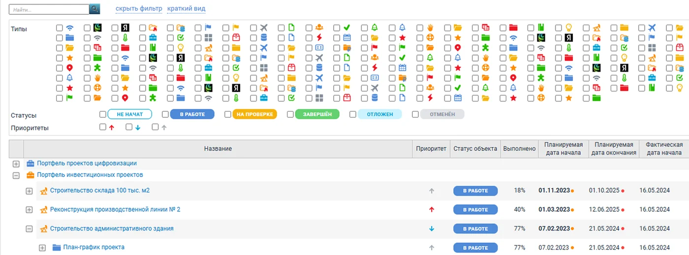689x255 pixels.
Task: Click the orange briefcase icon of Портфель инвестиционных проектов
Action: 31,175
